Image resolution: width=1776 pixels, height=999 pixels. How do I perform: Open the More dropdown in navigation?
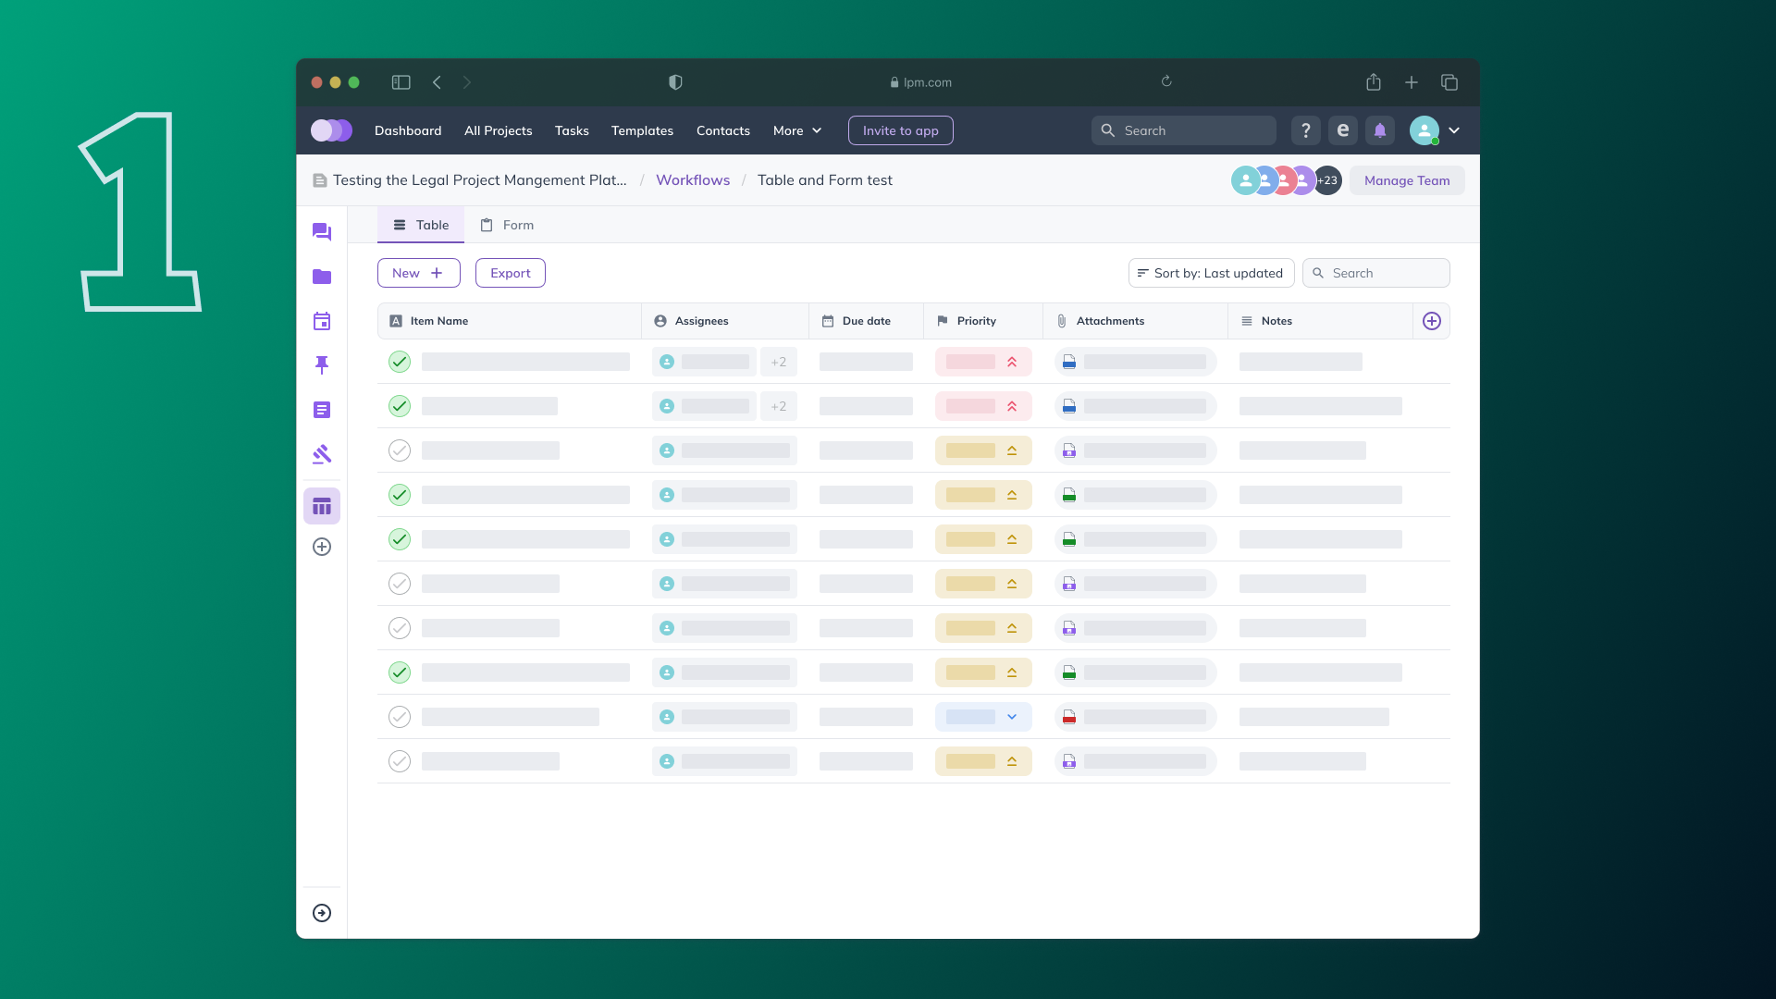tap(797, 130)
